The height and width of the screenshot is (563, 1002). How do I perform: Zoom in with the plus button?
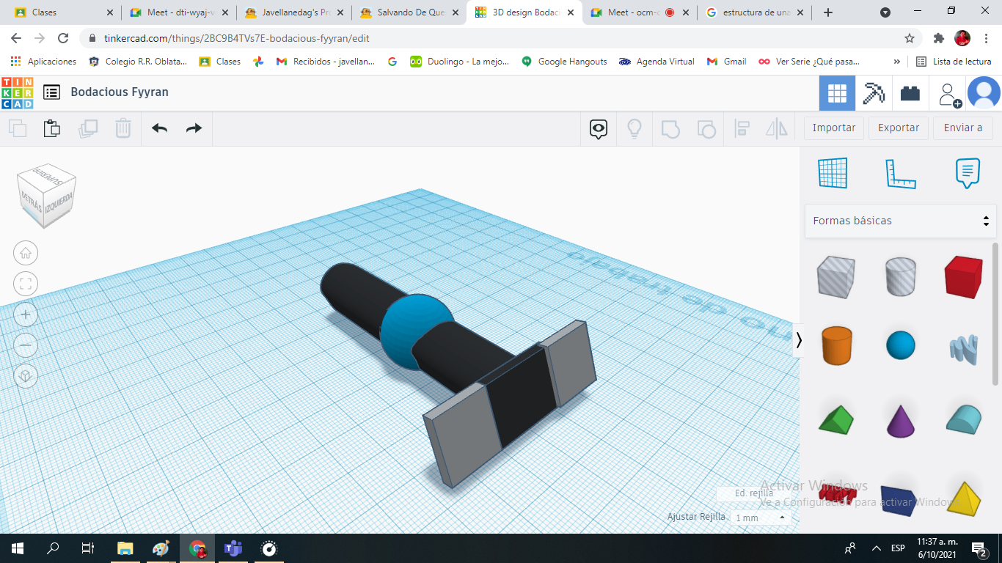26,315
